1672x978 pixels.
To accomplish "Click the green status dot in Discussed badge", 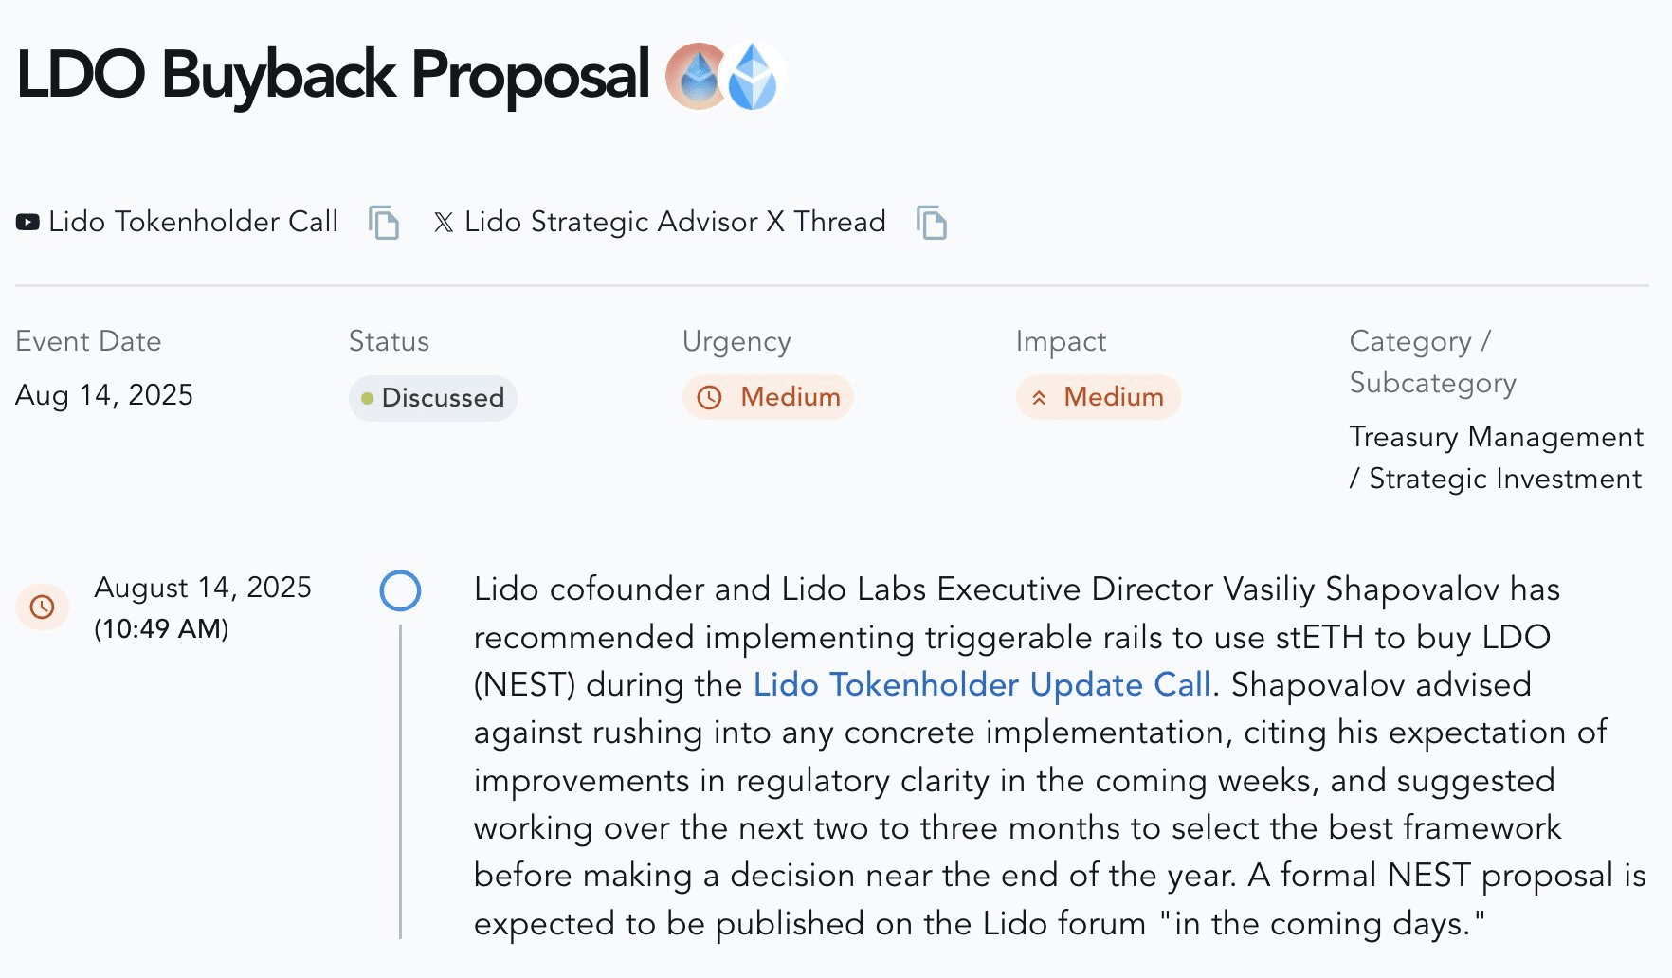I will (x=368, y=398).
